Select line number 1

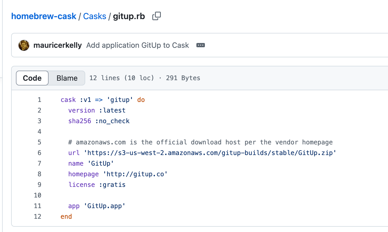click(x=39, y=100)
